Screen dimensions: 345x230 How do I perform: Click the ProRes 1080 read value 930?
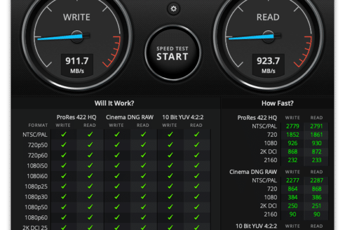[x=317, y=143]
